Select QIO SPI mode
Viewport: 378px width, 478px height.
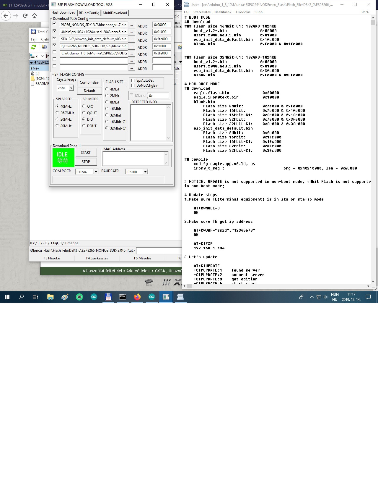click(84, 106)
